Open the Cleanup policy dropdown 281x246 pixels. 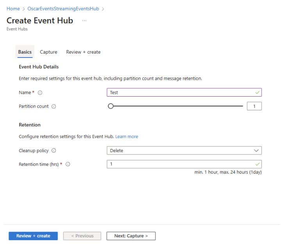point(184,151)
